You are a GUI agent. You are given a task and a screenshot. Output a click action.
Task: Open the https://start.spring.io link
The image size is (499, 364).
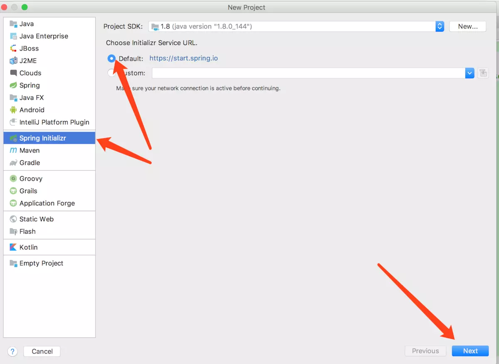pyautogui.click(x=184, y=58)
